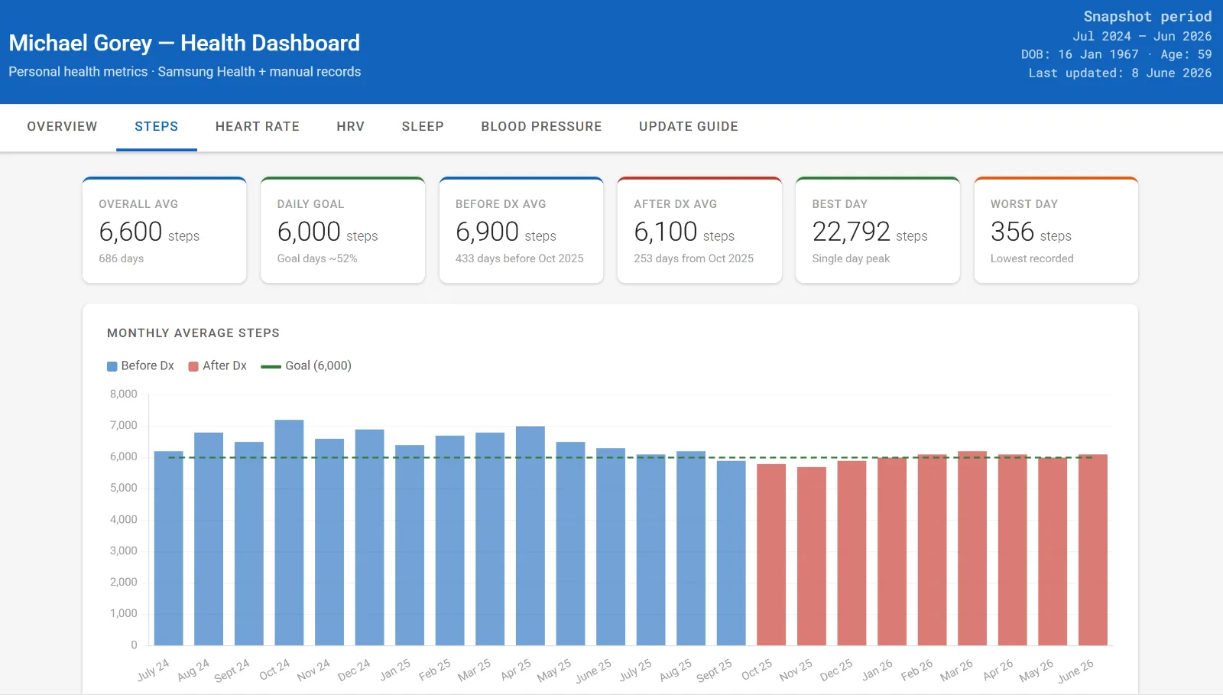Toggle the Before Dx legend swatch
Screen dimensions: 1223x695
112,366
